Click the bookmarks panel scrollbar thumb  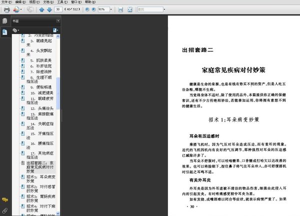point(58,93)
